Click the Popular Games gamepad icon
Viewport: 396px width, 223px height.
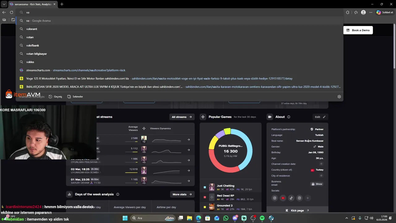pyautogui.click(x=203, y=117)
